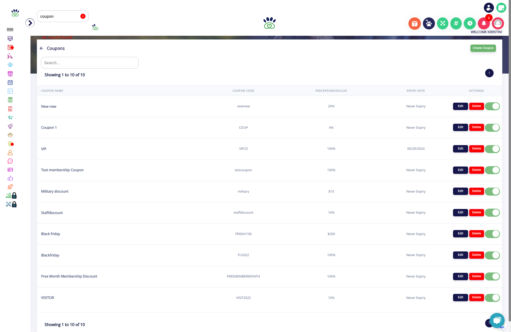Toggle the VISITOR coupon switch
This screenshot has height=332, width=511.
coord(492,298)
